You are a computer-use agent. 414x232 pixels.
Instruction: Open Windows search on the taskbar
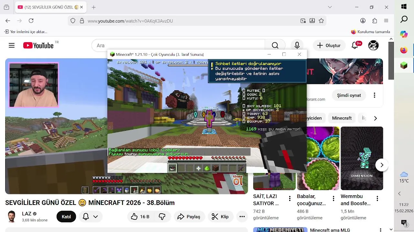(x=404, y=19)
